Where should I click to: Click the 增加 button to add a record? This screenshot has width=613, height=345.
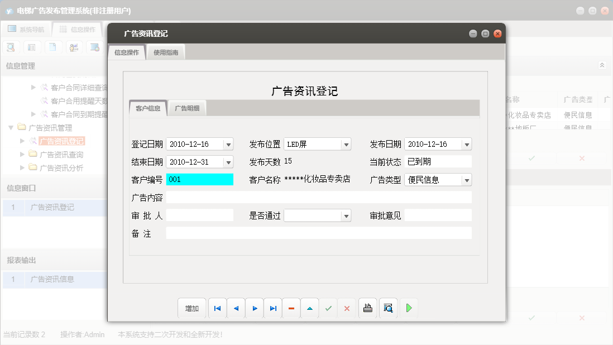(x=191, y=308)
